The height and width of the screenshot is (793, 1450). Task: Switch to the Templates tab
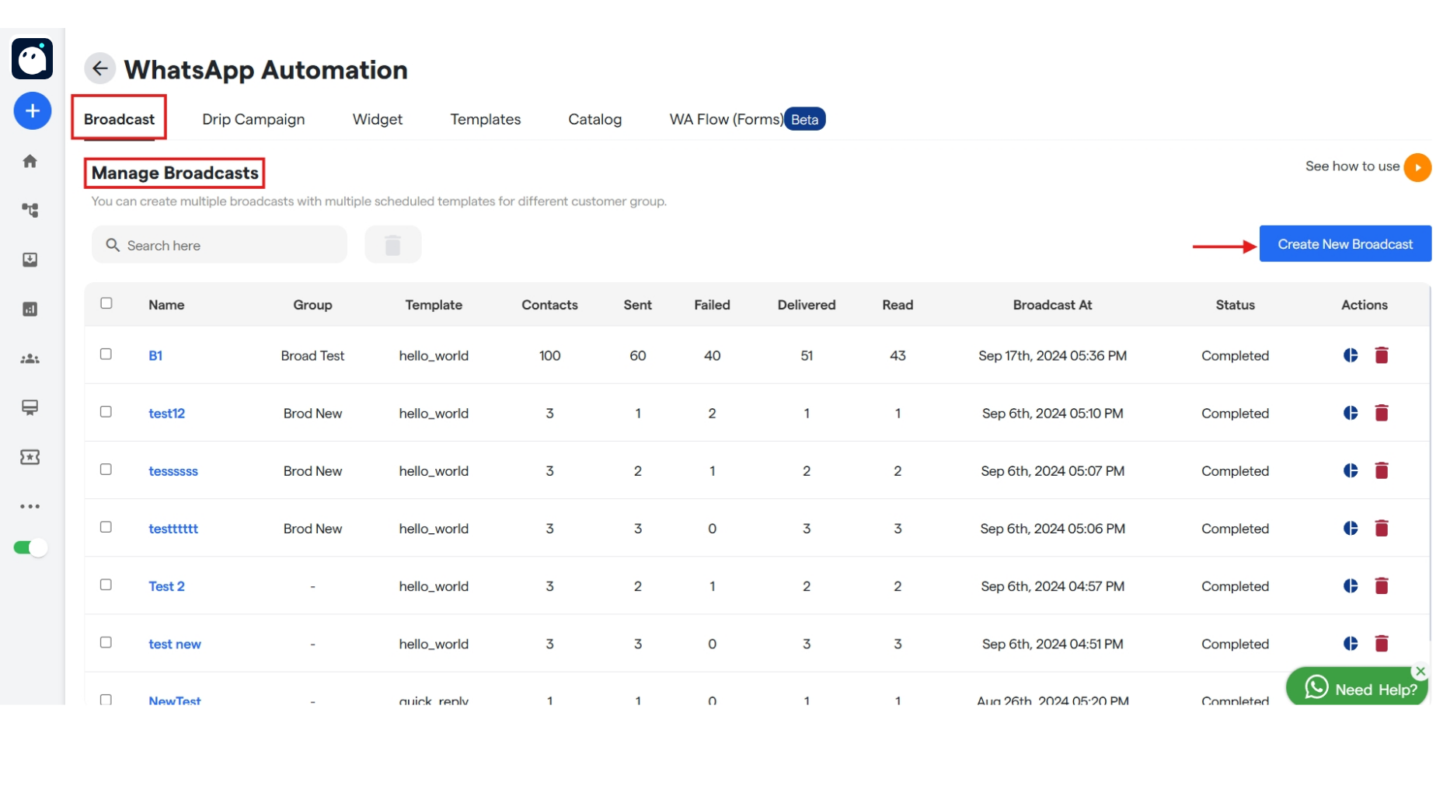485,119
